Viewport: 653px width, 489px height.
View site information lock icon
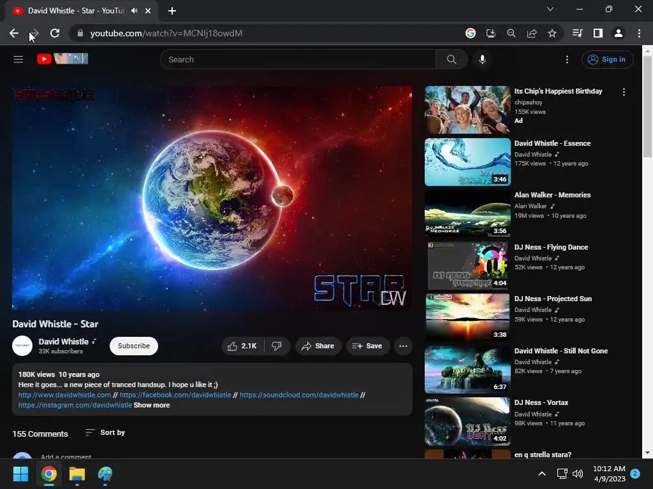tap(80, 33)
